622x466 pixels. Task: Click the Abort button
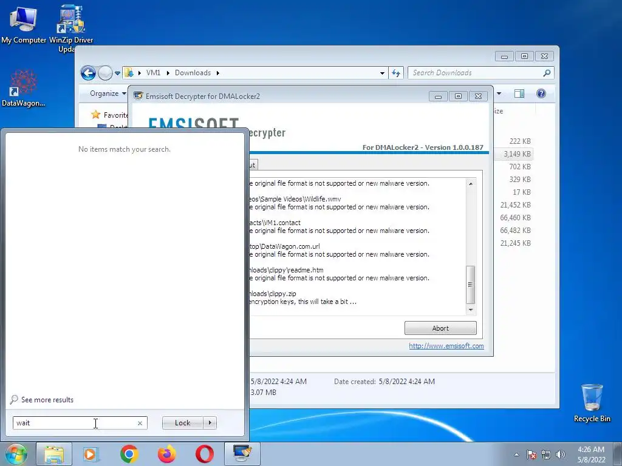pyautogui.click(x=440, y=328)
